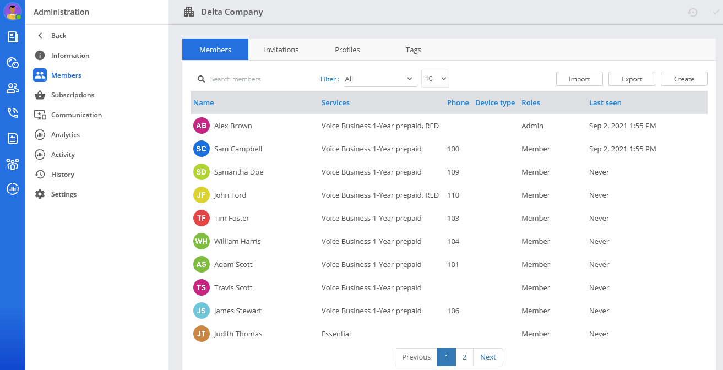This screenshot has height=370, width=723.
Task: Go to page 2 of members
Action: [464, 357]
